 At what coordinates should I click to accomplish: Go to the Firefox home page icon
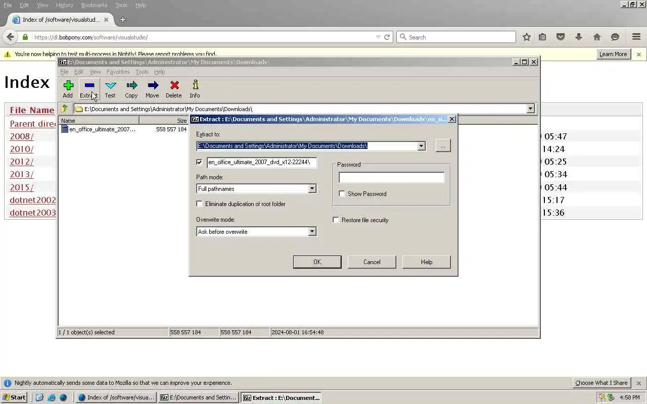pyautogui.click(x=597, y=37)
